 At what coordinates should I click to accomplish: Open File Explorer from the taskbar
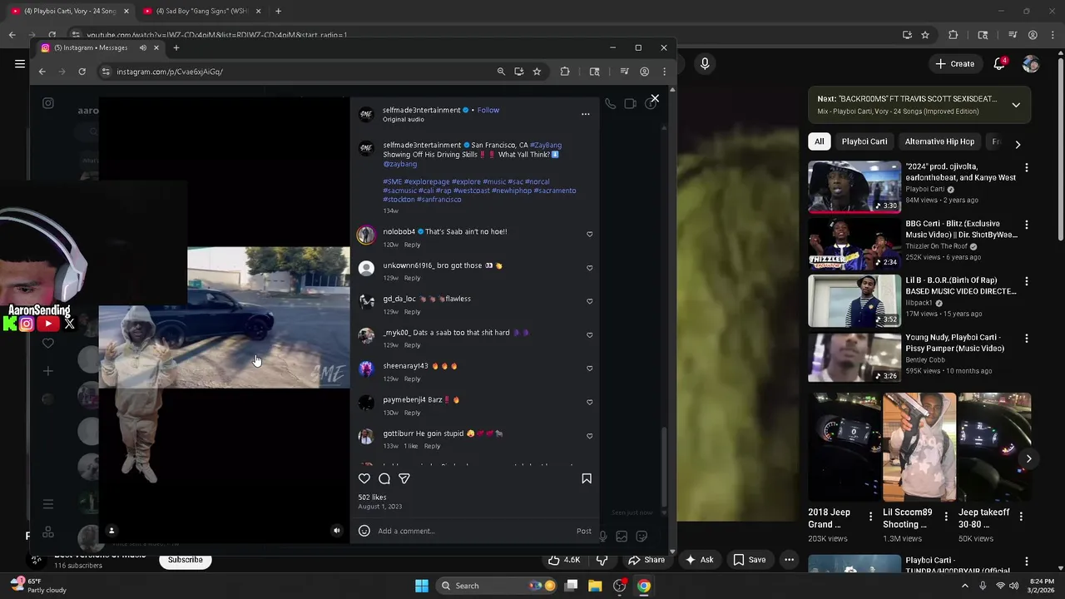(595, 586)
